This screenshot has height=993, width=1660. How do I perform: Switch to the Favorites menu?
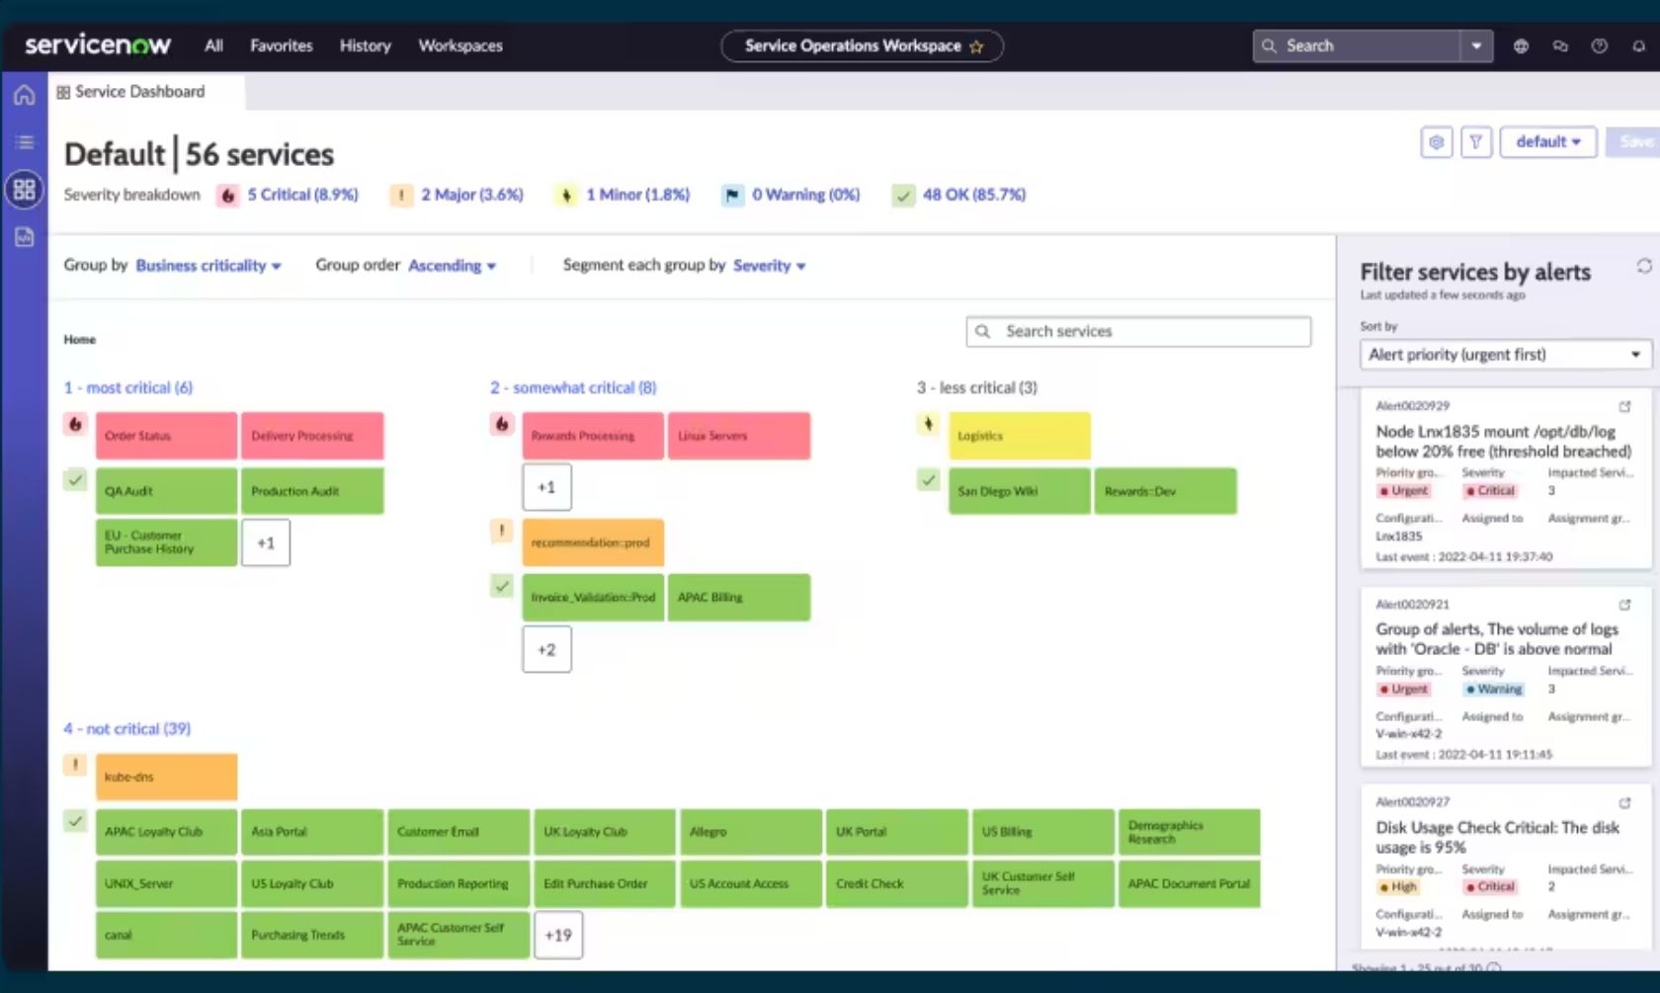coord(281,45)
